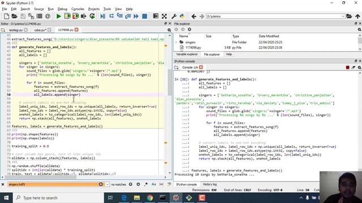Open Preferences wrench icon

pyautogui.click(x=174, y=16)
